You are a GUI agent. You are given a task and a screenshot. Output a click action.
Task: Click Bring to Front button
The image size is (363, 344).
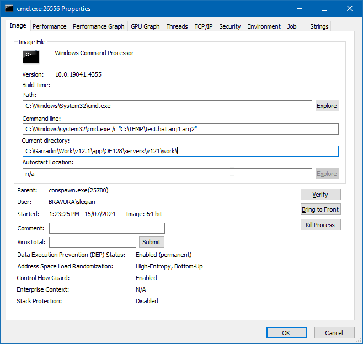click(321, 209)
